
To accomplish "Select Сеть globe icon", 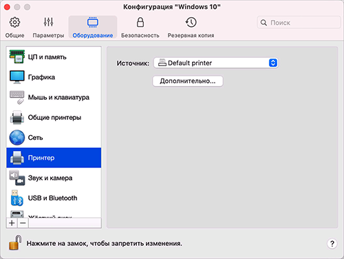I will click(x=17, y=138).
